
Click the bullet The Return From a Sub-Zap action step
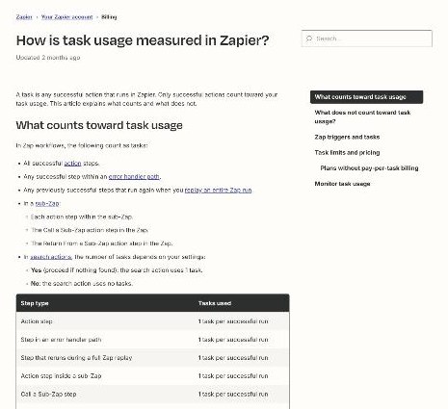[102, 243]
